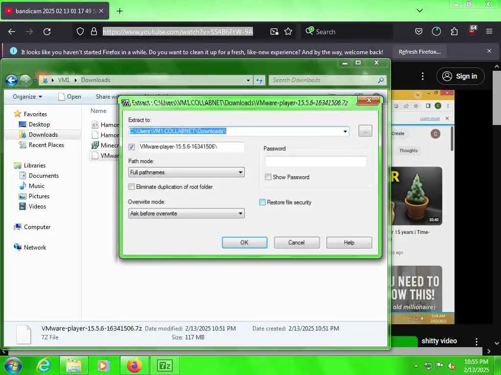Open Music library
This screenshot has height=375, width=501.
(32, 186)
